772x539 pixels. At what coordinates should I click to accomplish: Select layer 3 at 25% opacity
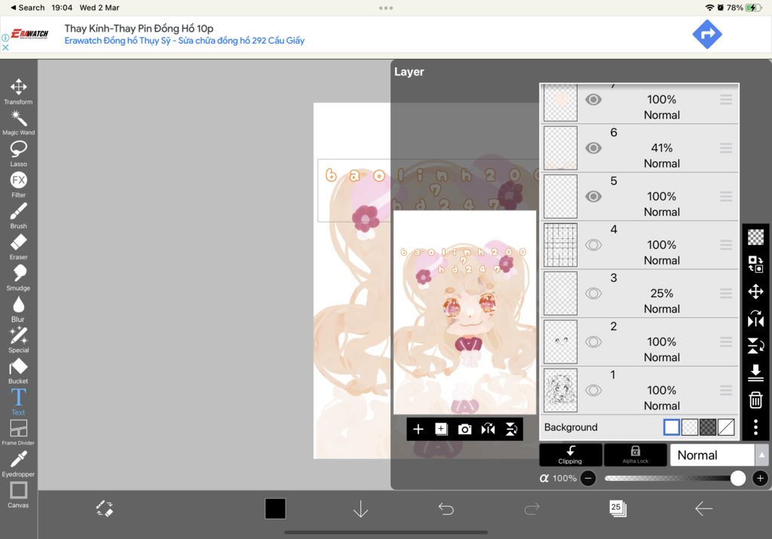(x=639, y=293)
